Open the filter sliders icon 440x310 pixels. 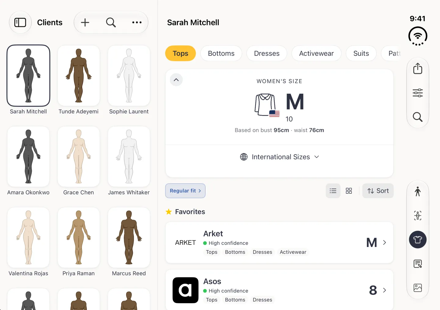pyautogui.click(x=418, y=93)
